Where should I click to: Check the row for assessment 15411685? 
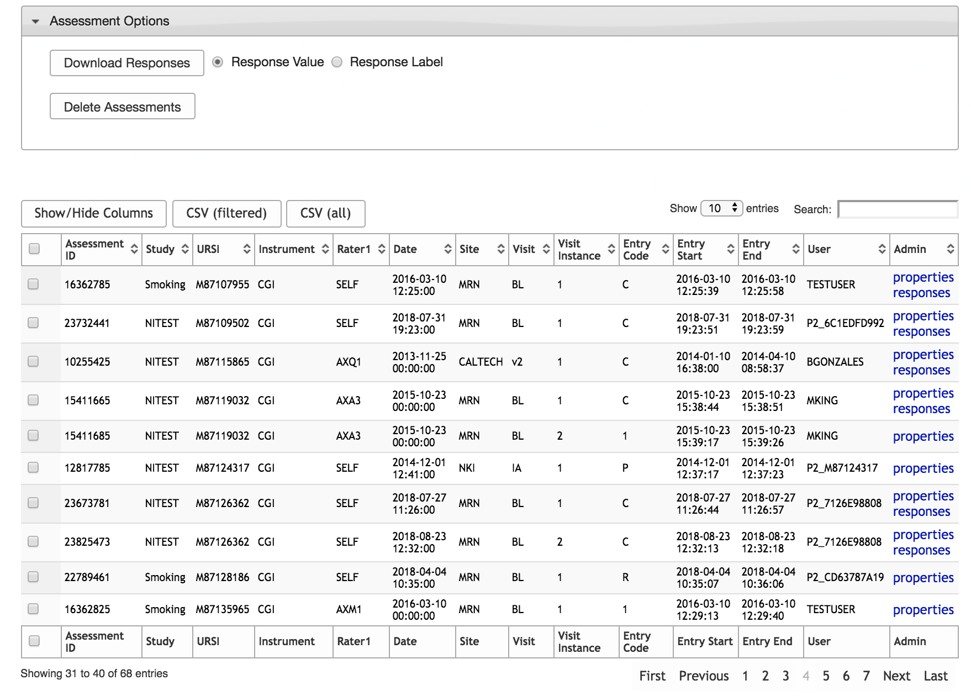[x=33, y=435]
